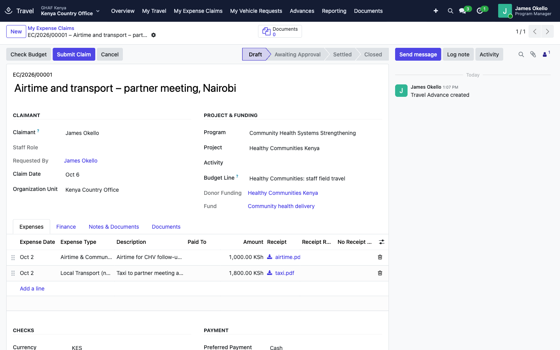The image size is (560, 350).
Task: Click the Check Budget button
Action: click(29, 54)
